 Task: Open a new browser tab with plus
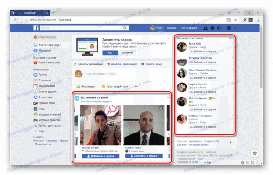click(x=53, y=13)
